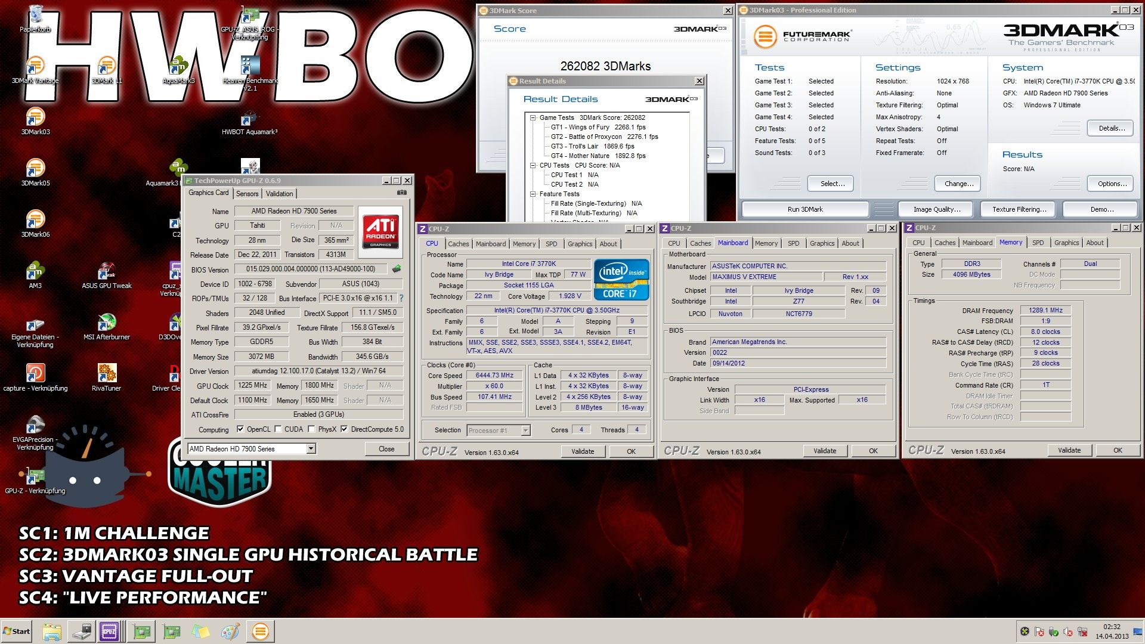1145x644 pixels.
Task: Open the AM3 desktop shortcut
Action: pyautogui.click(x=35, y=275)
